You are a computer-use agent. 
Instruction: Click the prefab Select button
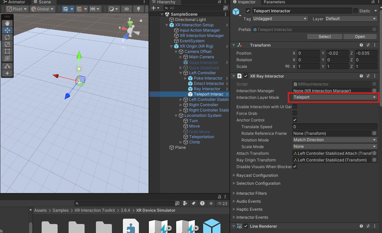tap(324, 37)
